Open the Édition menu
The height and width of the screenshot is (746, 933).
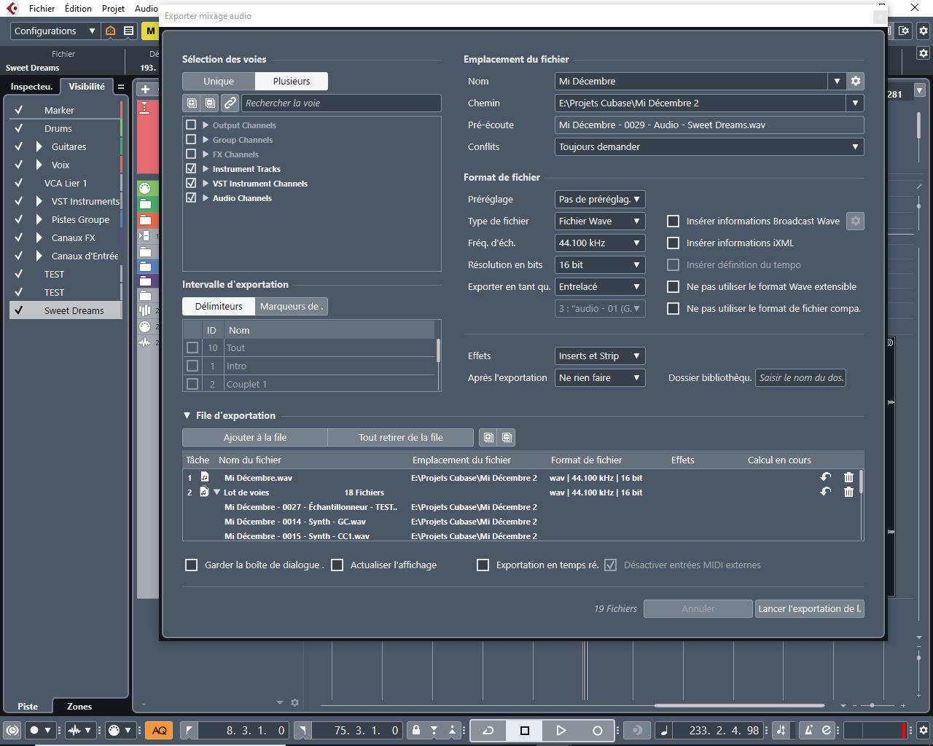point(78,8)
